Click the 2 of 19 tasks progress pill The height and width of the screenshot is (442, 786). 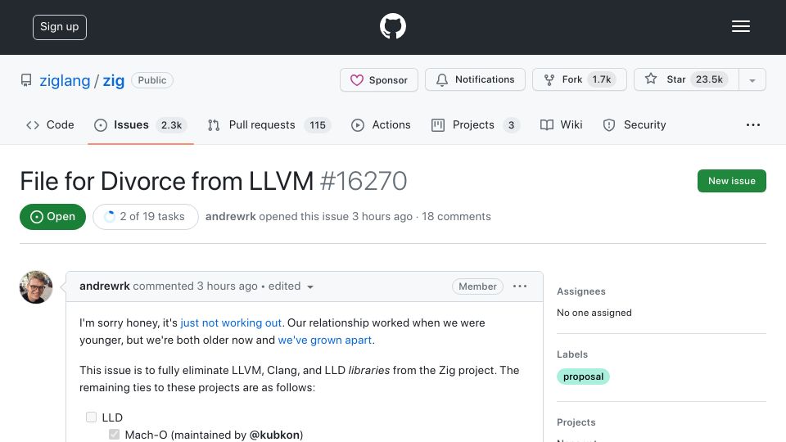146,216
